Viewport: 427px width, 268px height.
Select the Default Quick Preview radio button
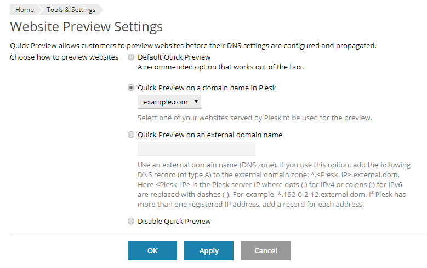pos(130,57)
